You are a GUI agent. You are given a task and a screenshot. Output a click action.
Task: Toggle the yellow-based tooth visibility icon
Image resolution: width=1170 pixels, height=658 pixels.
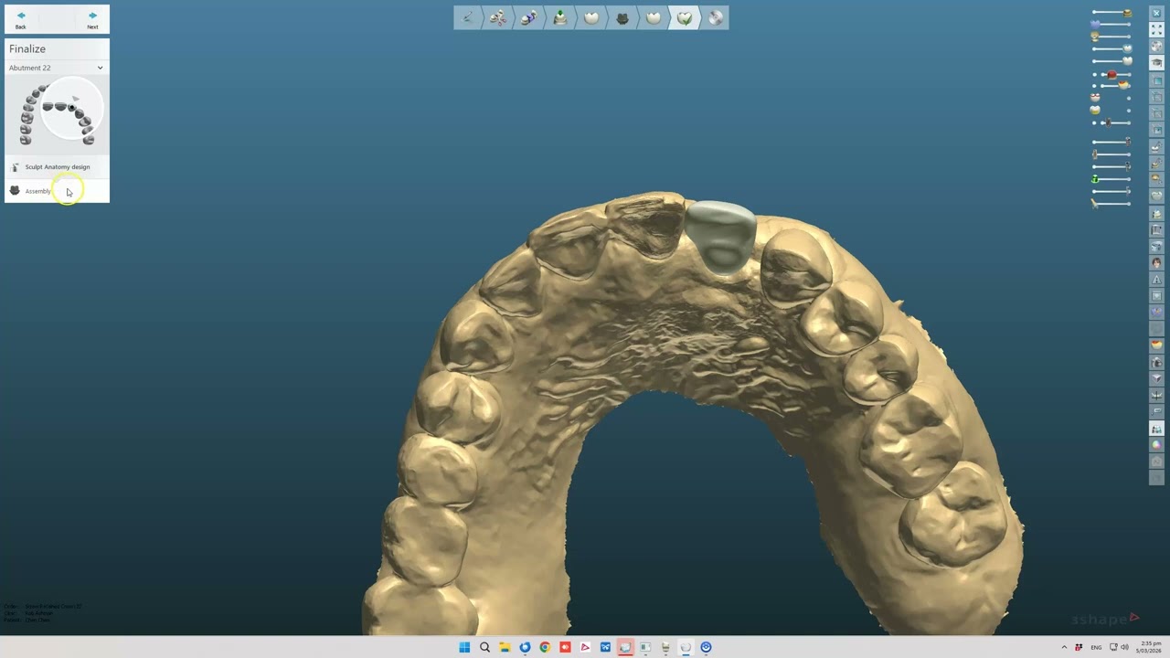pos(1094,110)
